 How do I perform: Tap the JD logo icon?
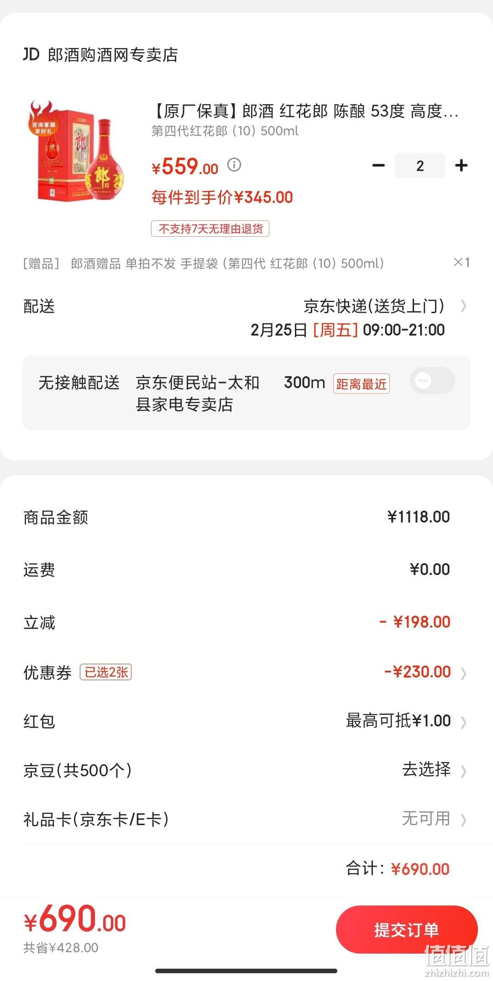tap(31, 54)
